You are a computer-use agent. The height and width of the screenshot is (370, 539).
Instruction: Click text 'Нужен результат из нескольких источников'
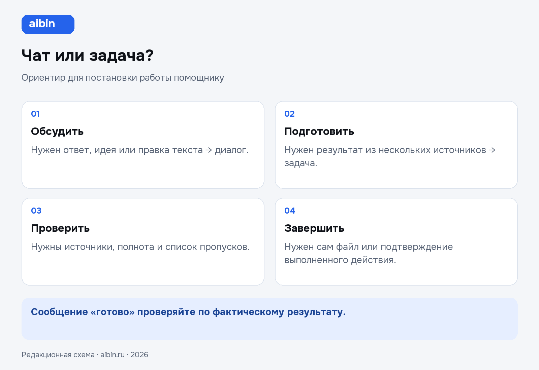[x=385, y=150]
